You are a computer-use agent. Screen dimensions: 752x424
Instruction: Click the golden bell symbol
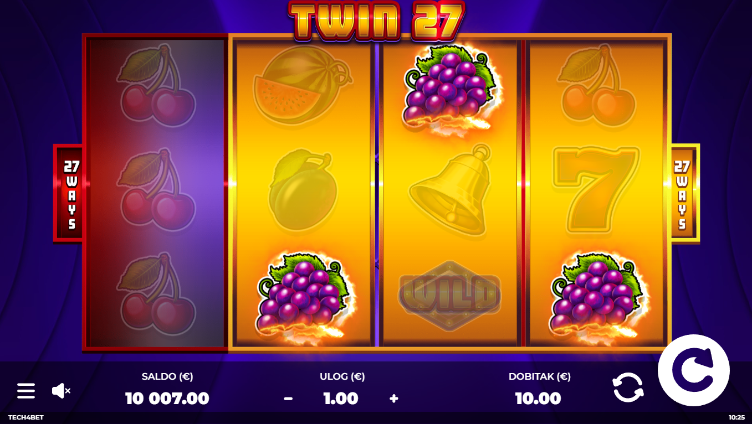coord(451,189)
